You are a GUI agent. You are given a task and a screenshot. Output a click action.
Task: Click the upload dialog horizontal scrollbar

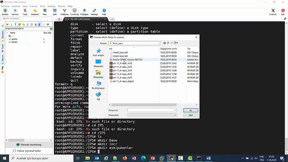point(144,105)
